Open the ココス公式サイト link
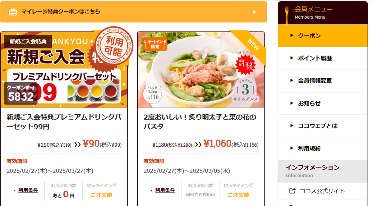Image resolution: width=373 pixels, height=206 pixels. [x=323, y=191]
